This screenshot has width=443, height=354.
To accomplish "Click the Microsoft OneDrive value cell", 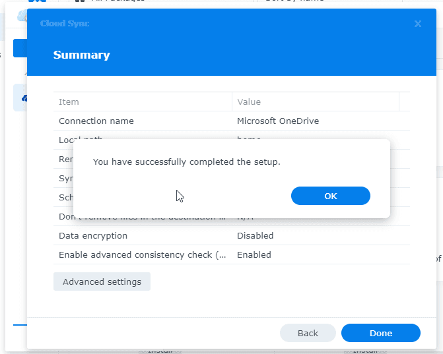I will tap(278, 121).
